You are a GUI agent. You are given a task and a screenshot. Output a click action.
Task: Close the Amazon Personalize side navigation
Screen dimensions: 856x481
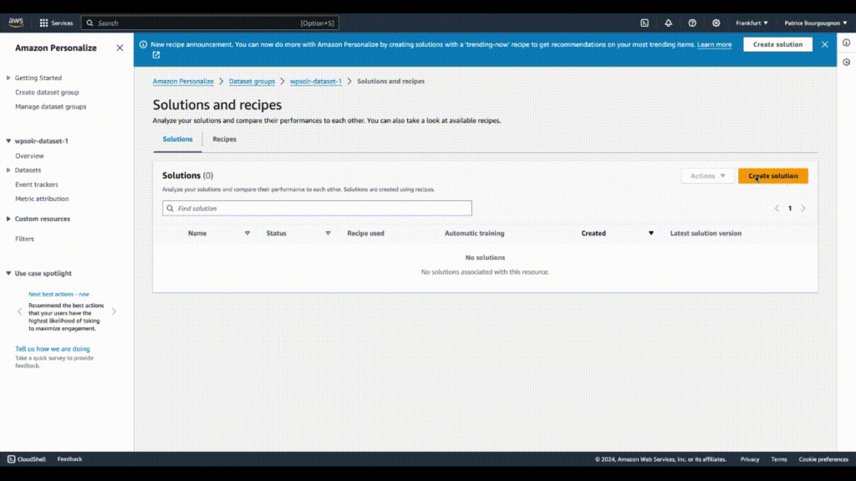point(120,48)
